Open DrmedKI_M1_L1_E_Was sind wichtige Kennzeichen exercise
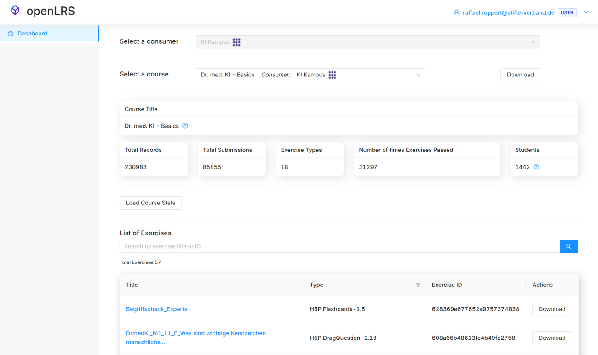 196,338
